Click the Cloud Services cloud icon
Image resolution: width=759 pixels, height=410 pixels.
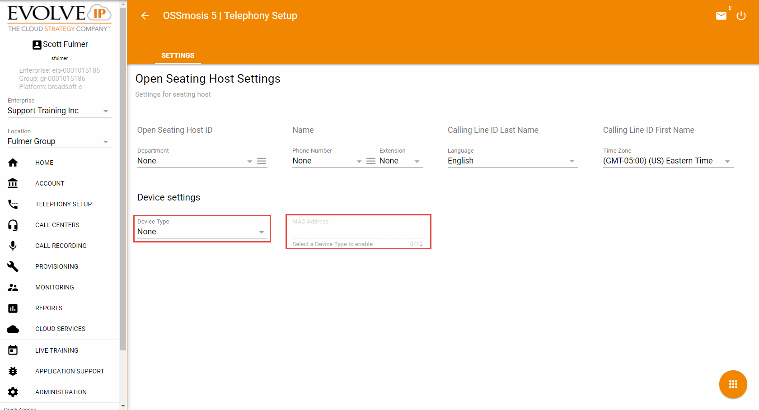pos(13,329)
